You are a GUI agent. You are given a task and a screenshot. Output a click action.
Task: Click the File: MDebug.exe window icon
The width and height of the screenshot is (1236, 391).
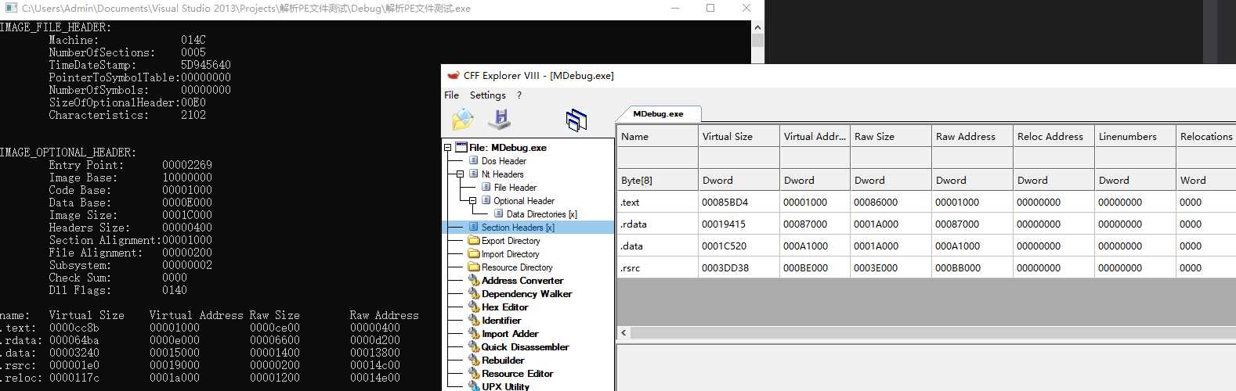click(x=461, y=147)
